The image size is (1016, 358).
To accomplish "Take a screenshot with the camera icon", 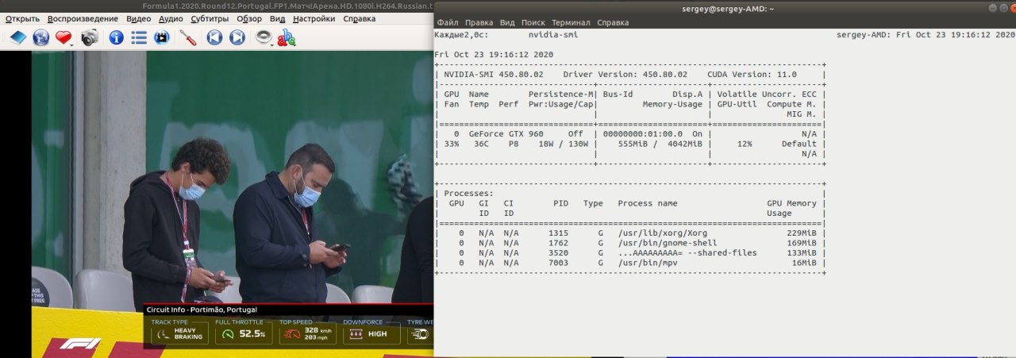I will coord(89,37).
